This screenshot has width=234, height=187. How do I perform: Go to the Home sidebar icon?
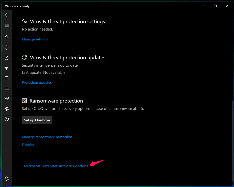(7, 37)
